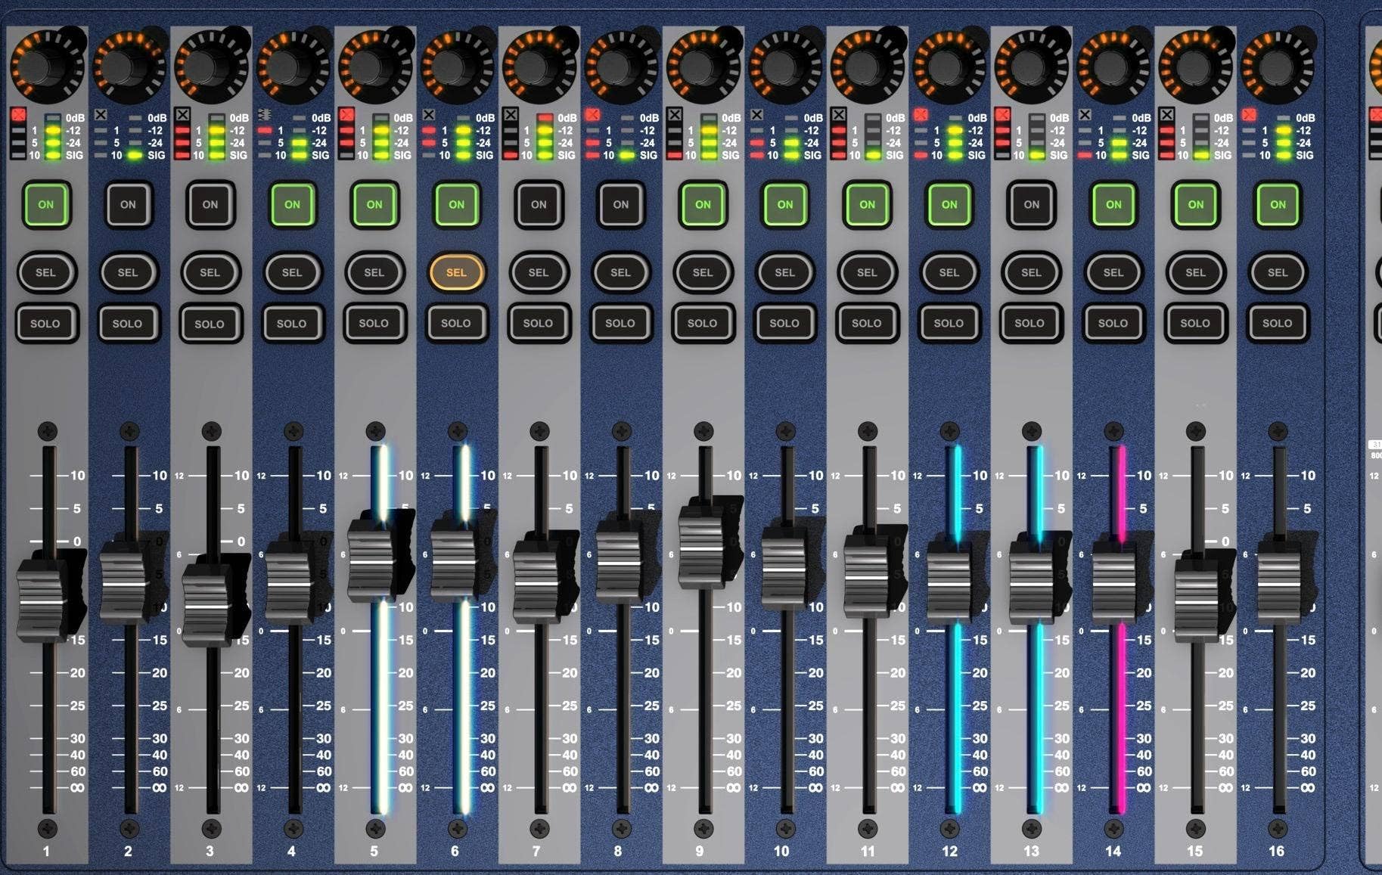Click the red X mute icon on channel 14
The width and height of the screenshot is (1382, 875).
[x=1084, y=116]
